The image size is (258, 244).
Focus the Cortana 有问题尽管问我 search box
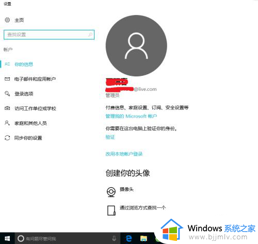(x=68, y=238)
